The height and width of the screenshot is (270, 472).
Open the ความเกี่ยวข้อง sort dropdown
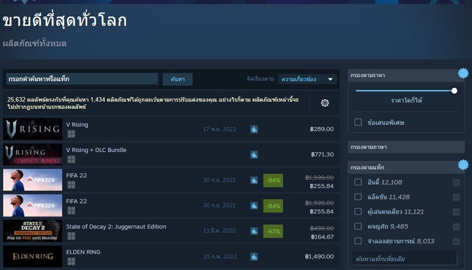click(x=307, y=80)
